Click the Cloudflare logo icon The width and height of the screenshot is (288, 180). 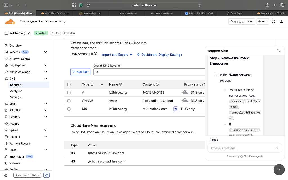(10, 22)
